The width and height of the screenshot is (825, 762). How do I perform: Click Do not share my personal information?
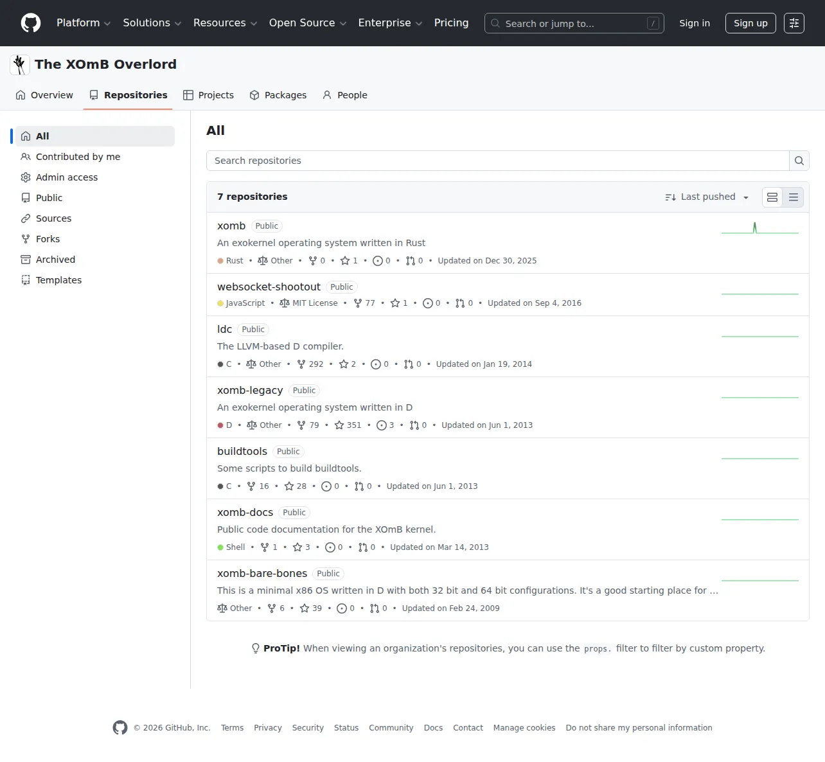[x=639, y=728]
